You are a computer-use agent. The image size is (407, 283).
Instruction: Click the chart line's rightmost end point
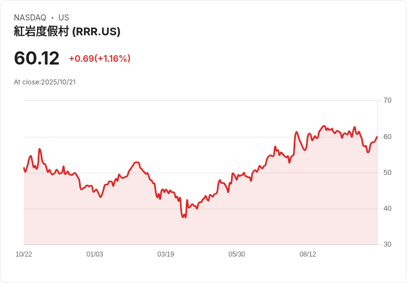(x=377, y=137)
